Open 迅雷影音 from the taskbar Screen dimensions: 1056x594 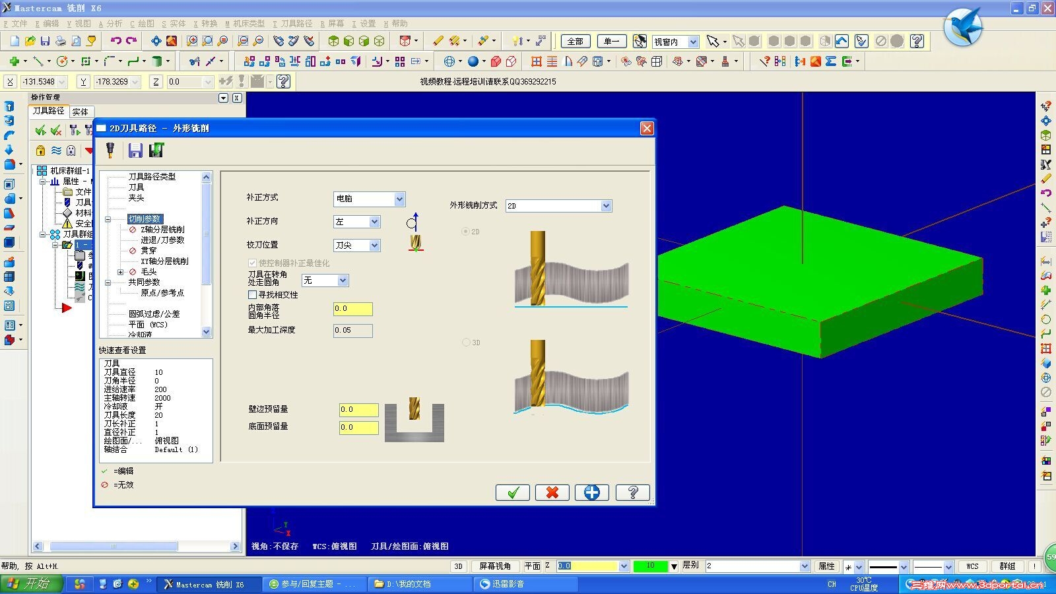pyautogui.click(x=526, y=584)
